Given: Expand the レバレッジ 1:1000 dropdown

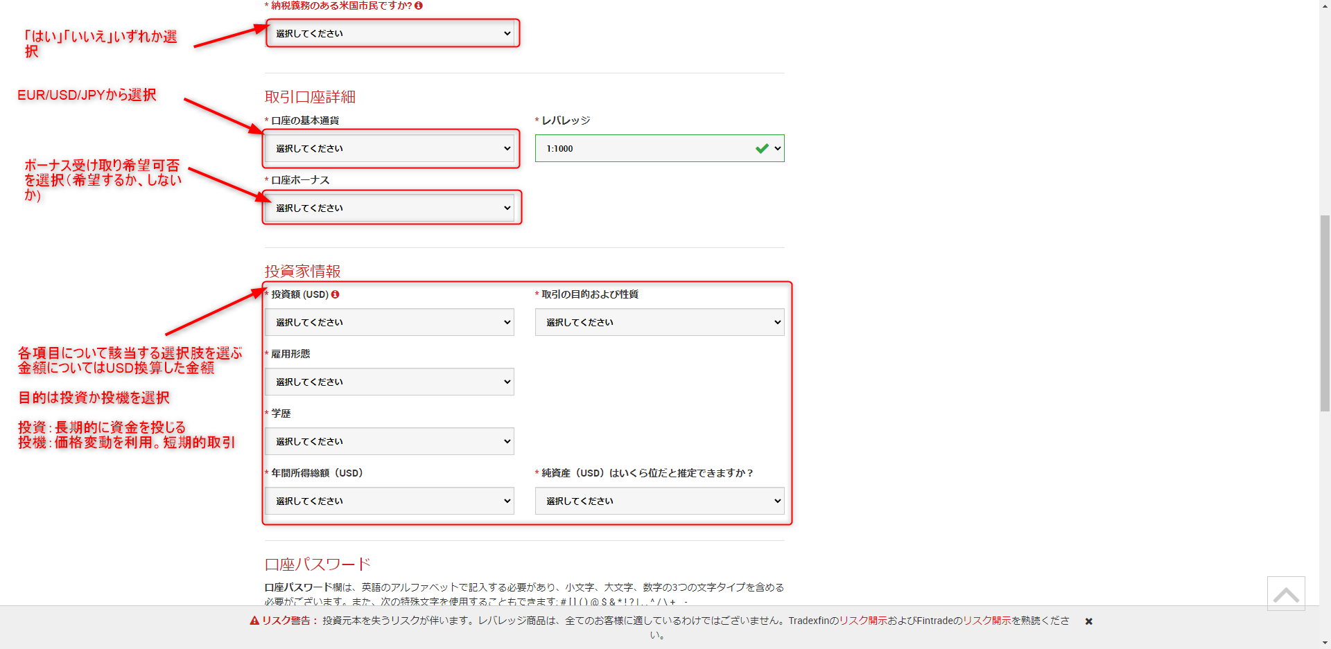Looking at the screenshot, I should tap(659, 148).
